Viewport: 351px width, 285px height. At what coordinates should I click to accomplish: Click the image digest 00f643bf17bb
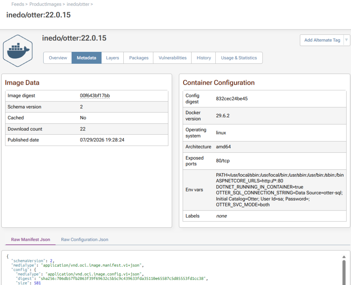pos(95,96)
